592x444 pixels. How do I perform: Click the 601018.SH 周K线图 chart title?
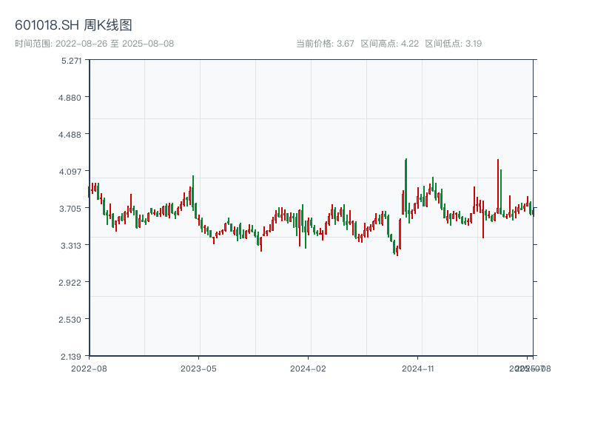73,26
